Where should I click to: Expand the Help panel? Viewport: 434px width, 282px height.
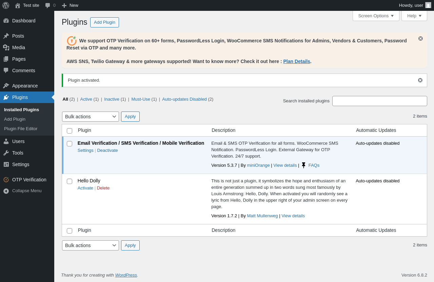tap(414, 16)
